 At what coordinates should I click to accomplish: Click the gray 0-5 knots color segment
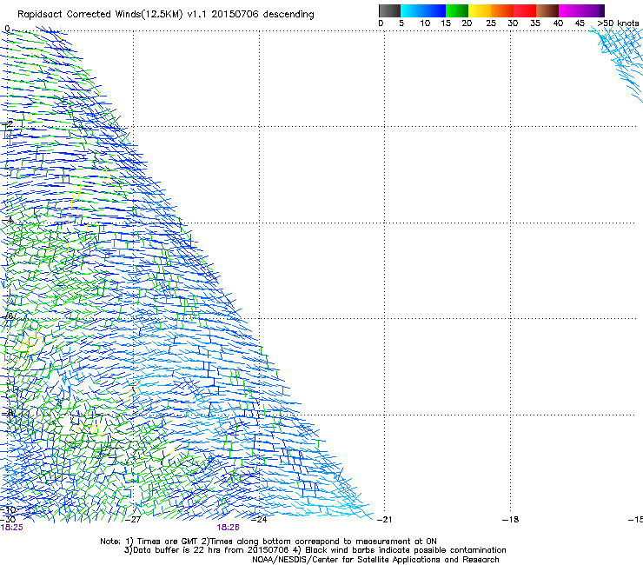click(x=389, y=10)
